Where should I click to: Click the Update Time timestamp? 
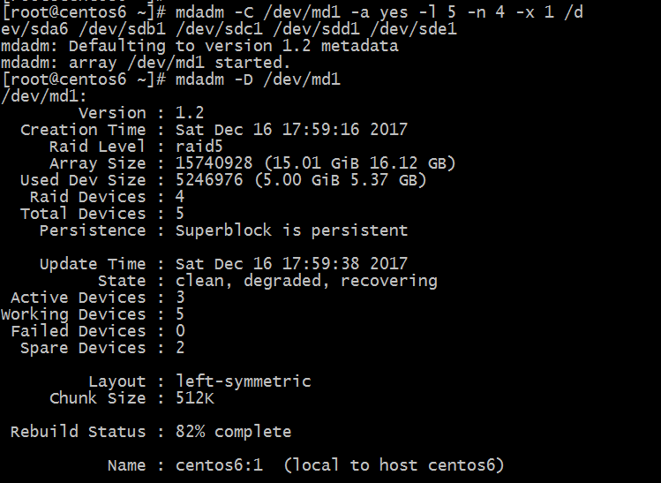point(291,264)
